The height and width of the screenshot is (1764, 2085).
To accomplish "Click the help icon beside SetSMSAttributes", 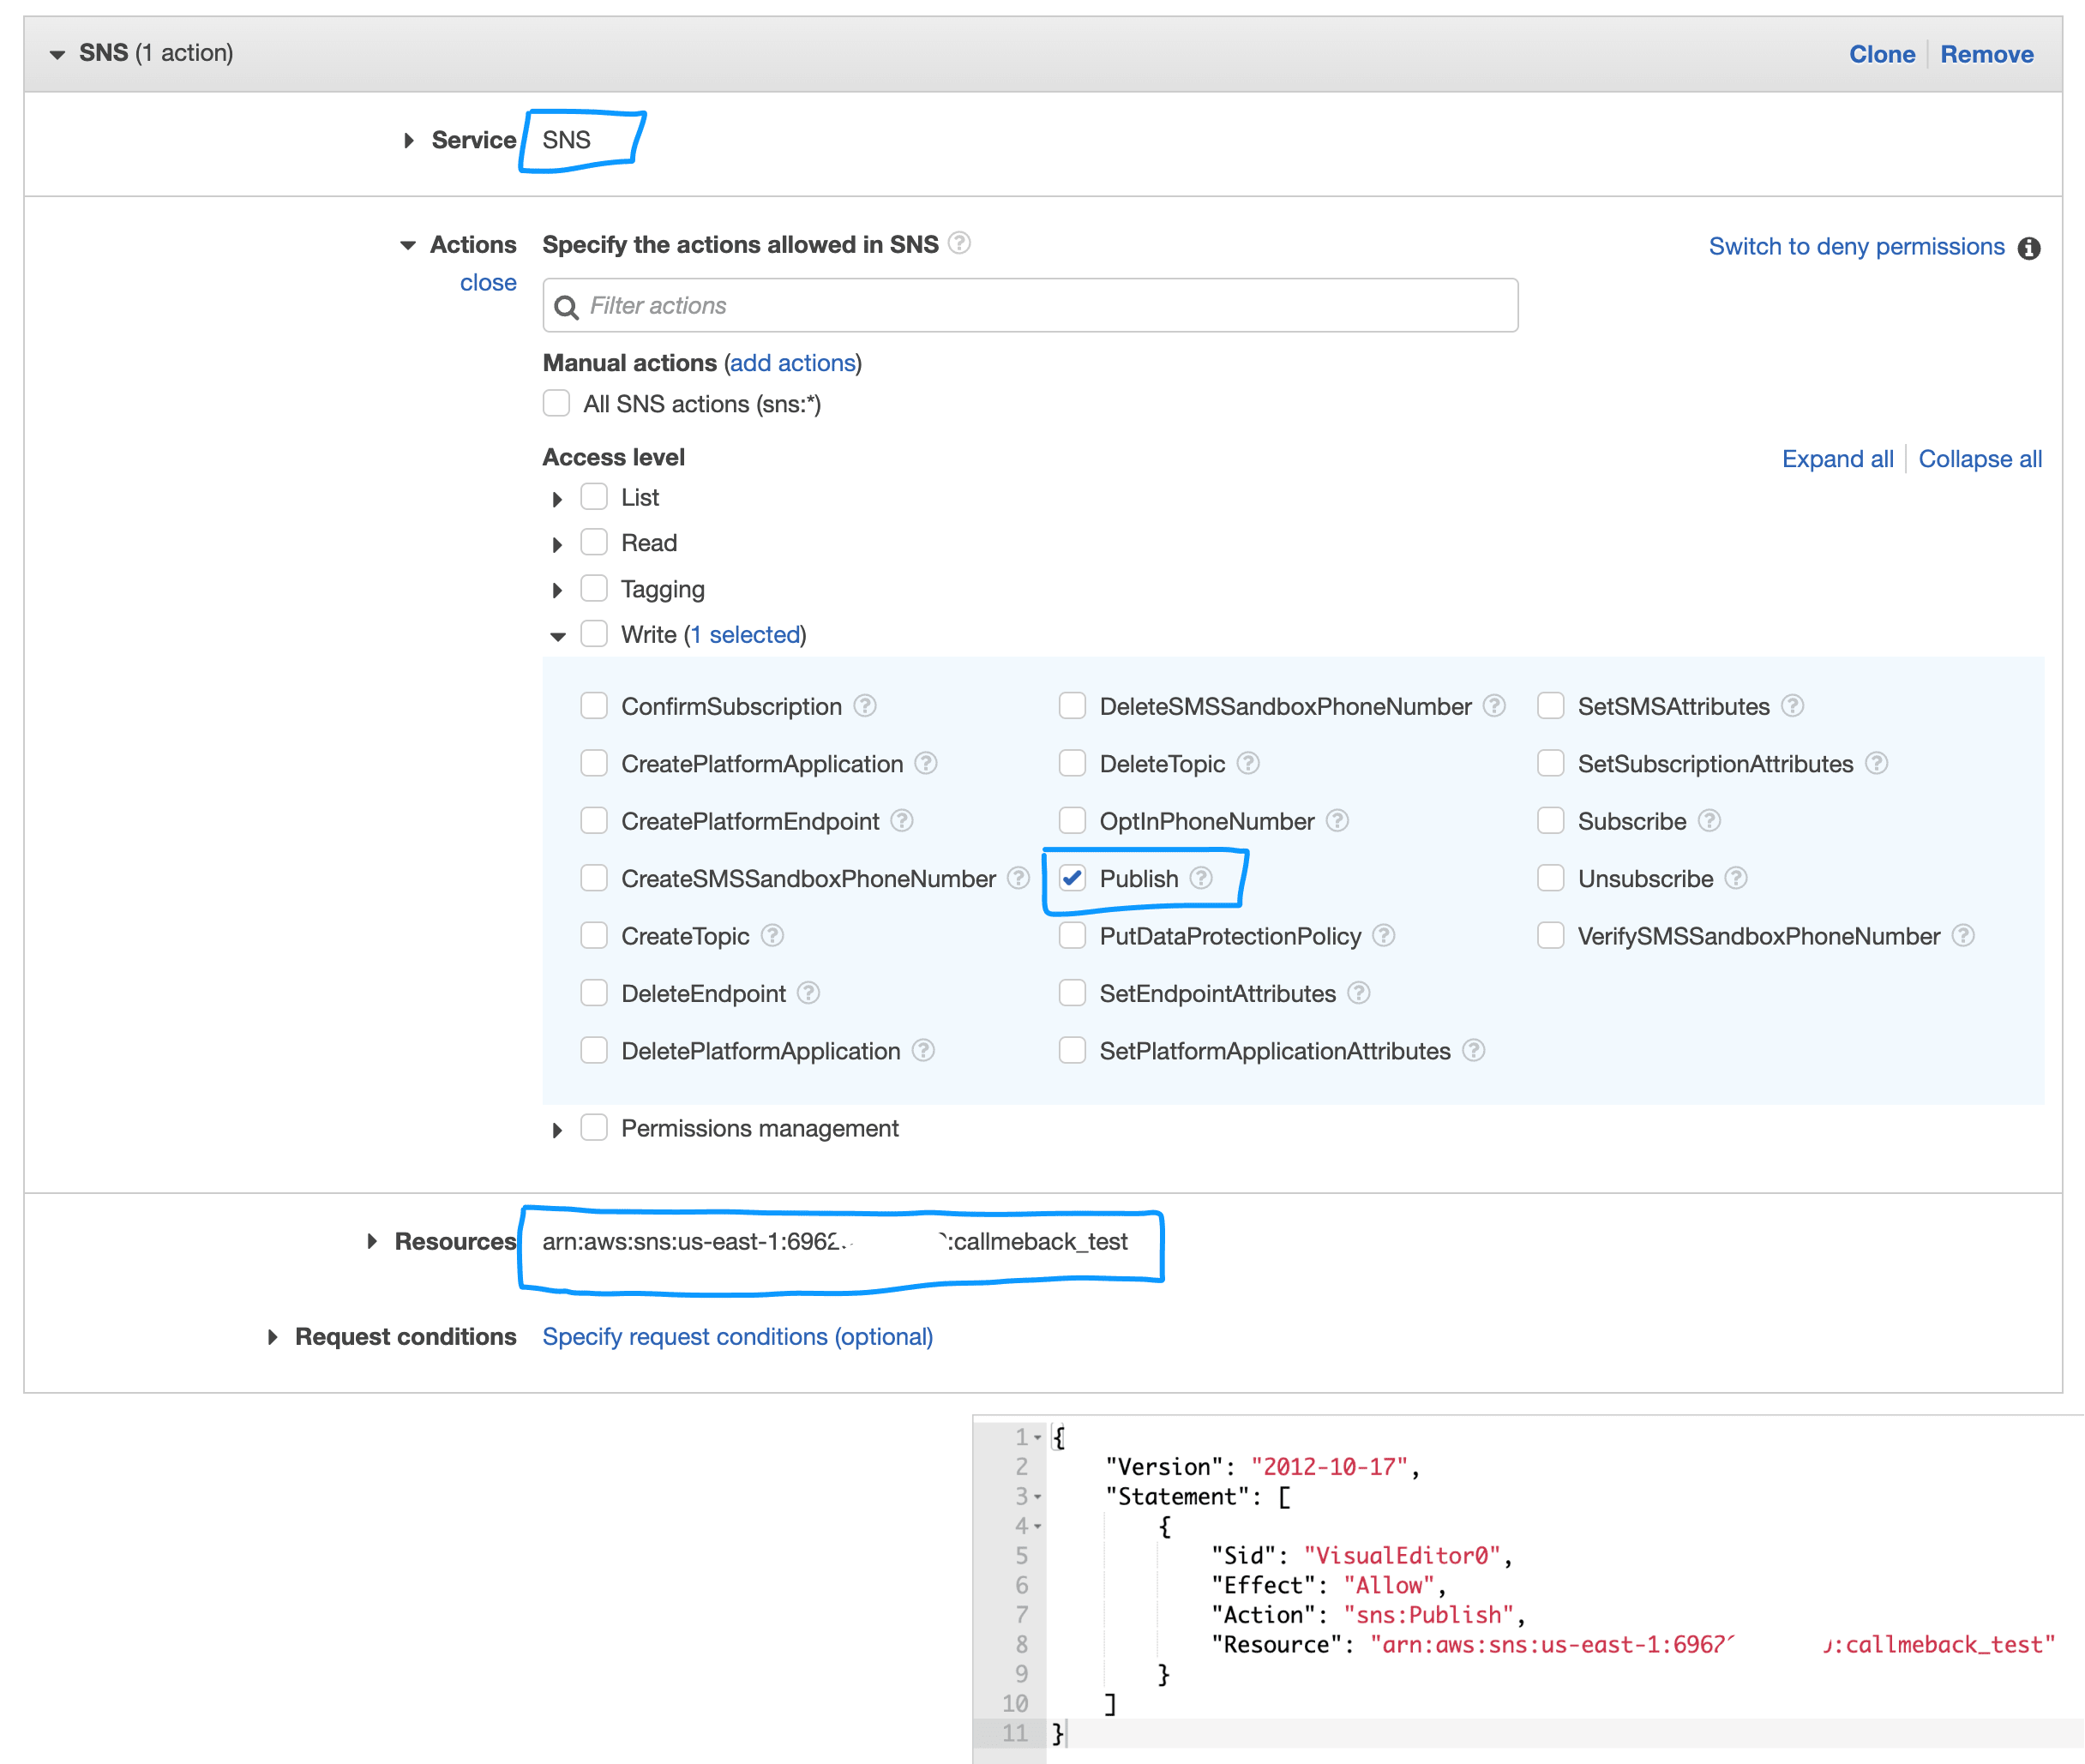I will tap(1792, 706).
